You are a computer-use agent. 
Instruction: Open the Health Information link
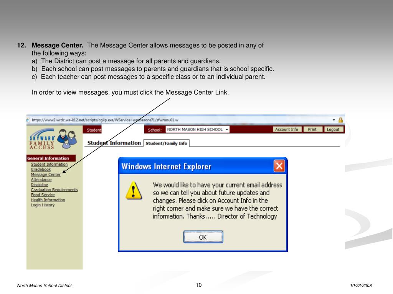48,200
